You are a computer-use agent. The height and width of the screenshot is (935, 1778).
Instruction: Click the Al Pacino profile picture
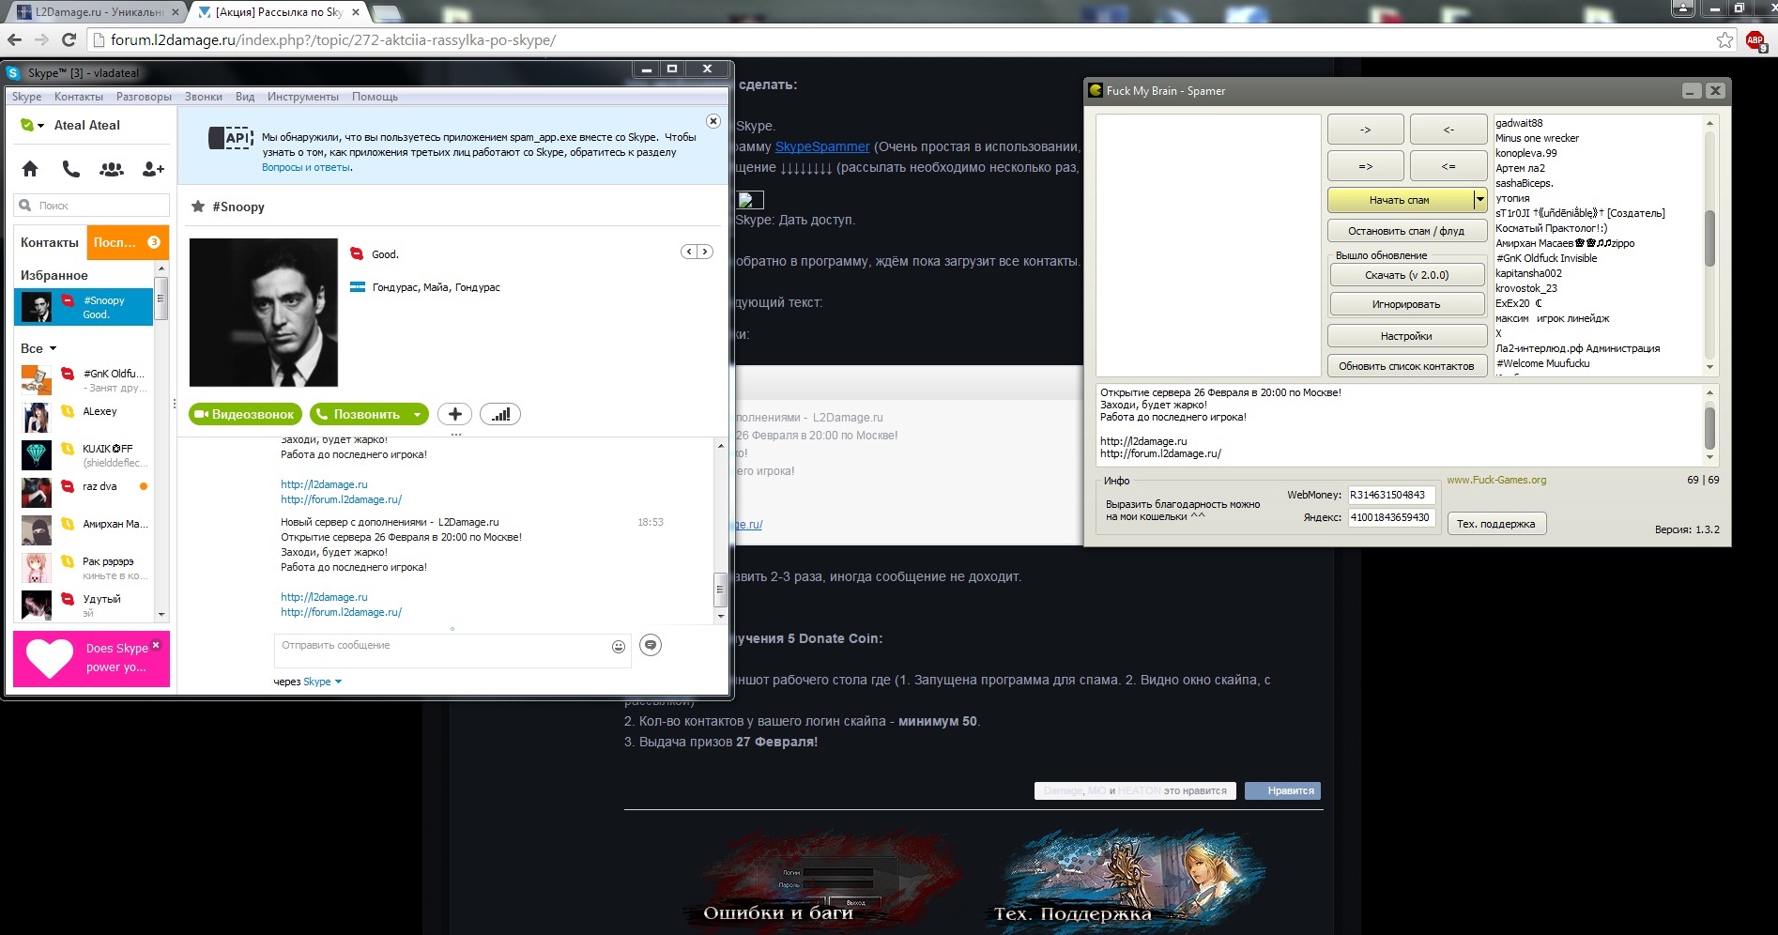tap(263, 313)
